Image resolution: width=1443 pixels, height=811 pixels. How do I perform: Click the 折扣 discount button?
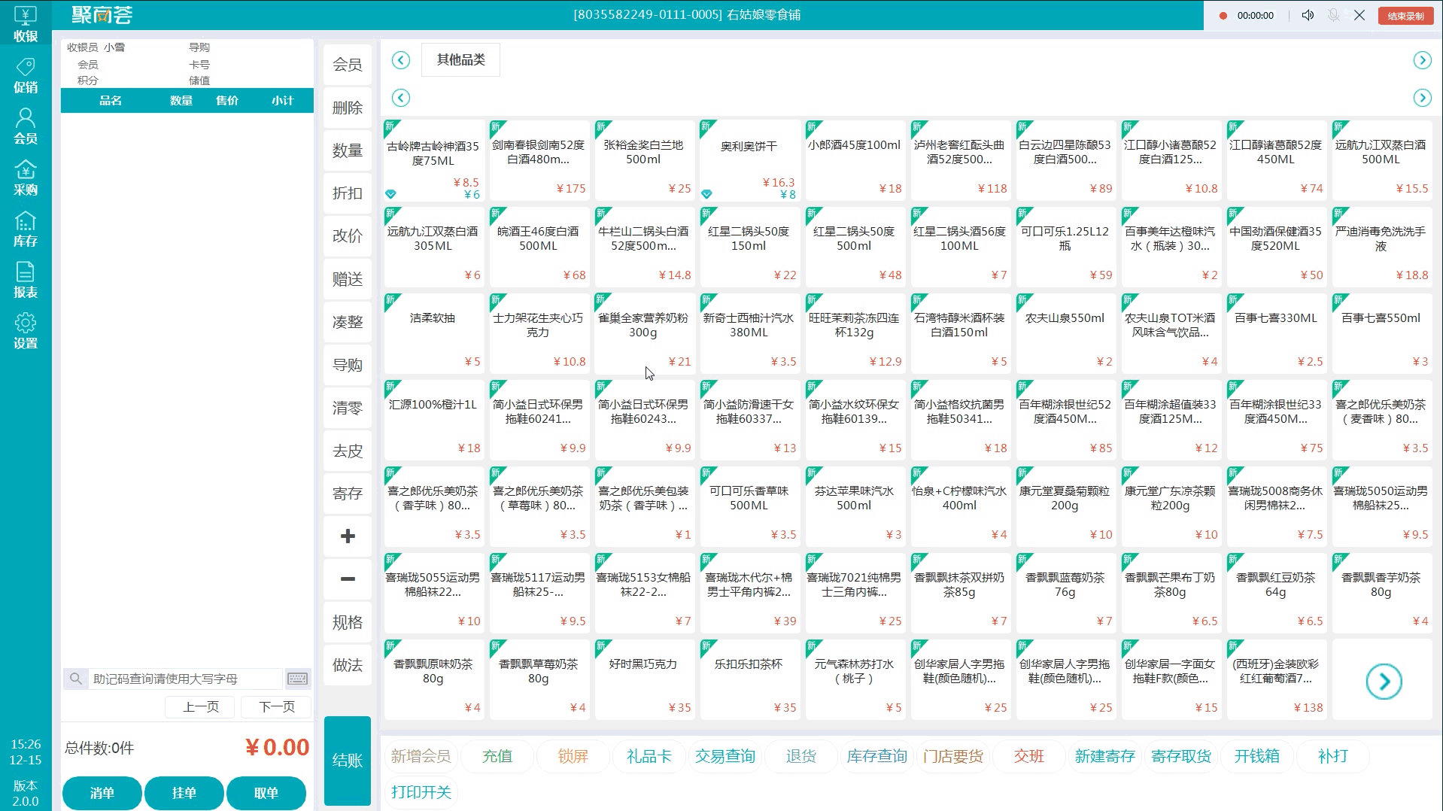coord(348,193)
